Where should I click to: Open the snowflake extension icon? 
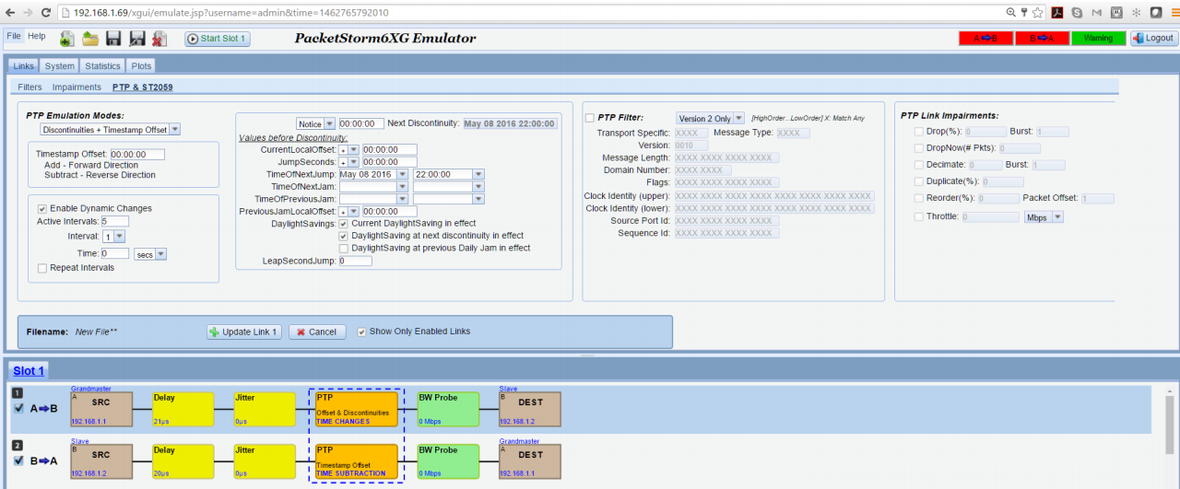[x=1136, y=13]
